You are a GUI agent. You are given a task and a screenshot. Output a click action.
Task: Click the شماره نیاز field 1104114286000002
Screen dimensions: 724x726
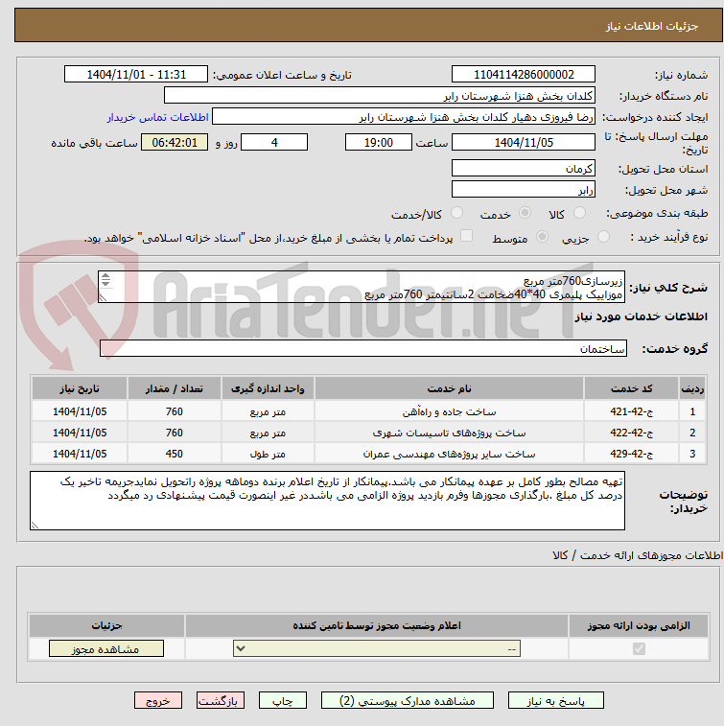tap(524, 74)
